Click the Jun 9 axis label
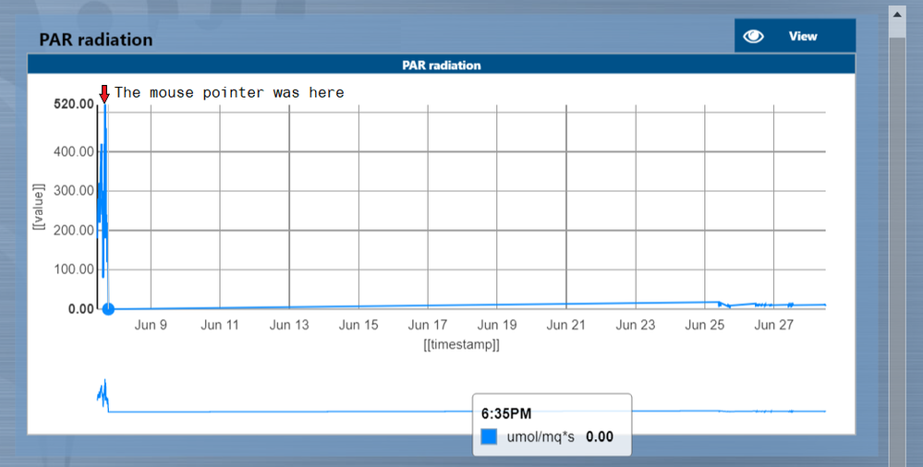 [151, 325]
